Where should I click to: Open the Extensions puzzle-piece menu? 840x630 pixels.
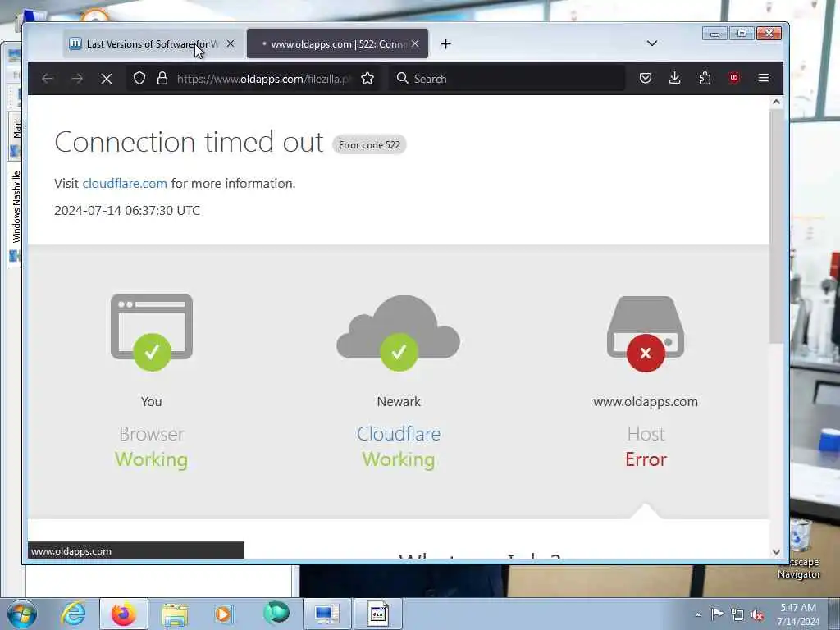(x=705, y=79)
